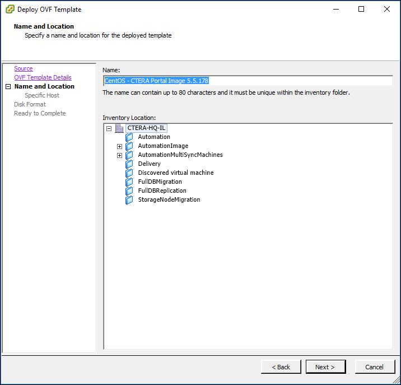Select the AutomationMultiSyncMachines folder

tap(180, 155)
